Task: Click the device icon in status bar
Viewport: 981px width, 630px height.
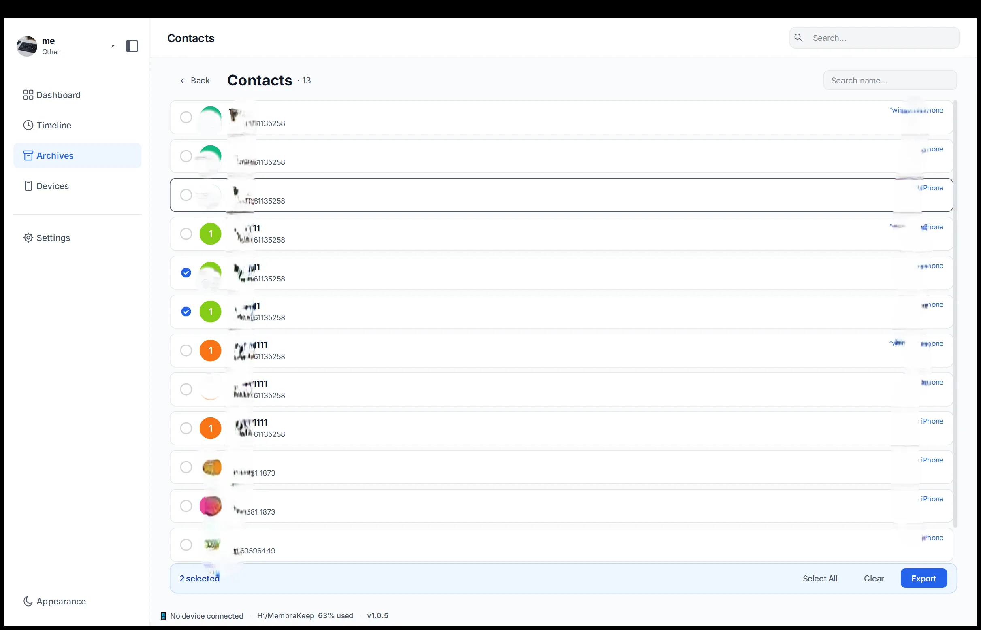Action: pos(163,616)
